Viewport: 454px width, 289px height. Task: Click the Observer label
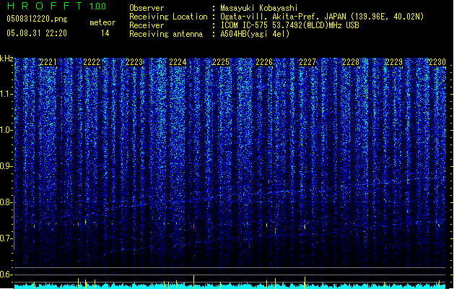click(x=147, y=8)
